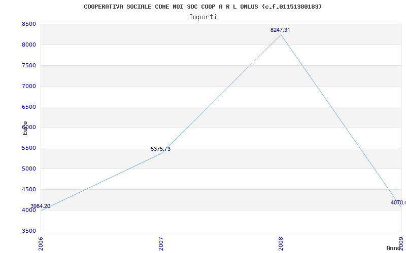Click the 2007 x-axis label
406x253 pixels.
click(x=161, y=243)
